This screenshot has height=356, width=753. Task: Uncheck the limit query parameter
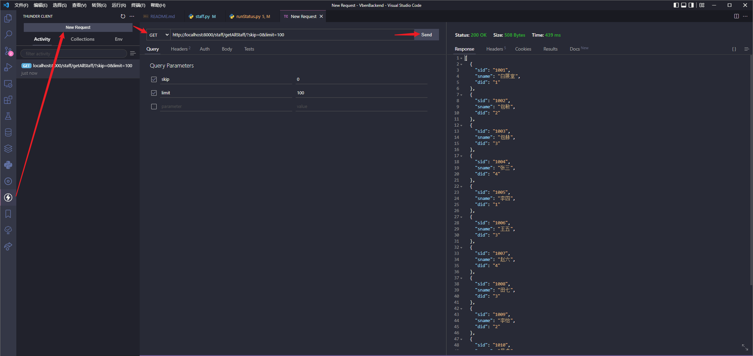(x=154, y=93)
